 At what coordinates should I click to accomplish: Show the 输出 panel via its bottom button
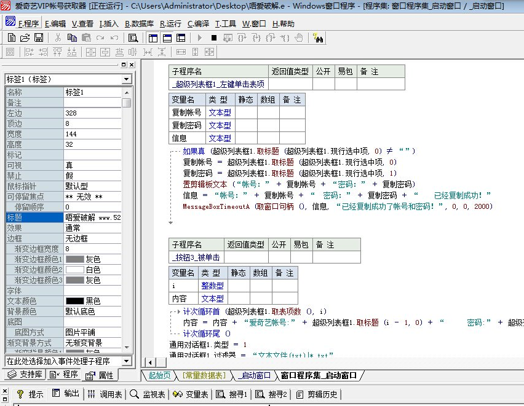click(x=66, y=394)
